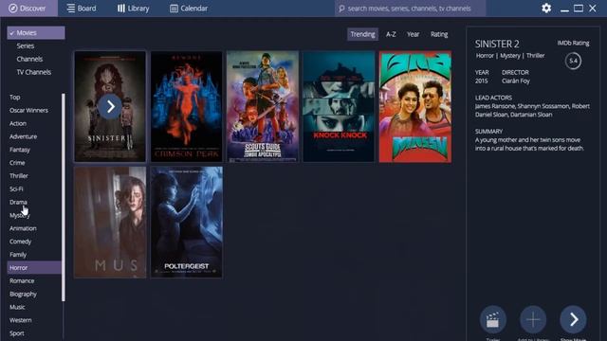Sort movies by A-Z
607x341 pixels.
pyautogui.click(x=391, y=34)
